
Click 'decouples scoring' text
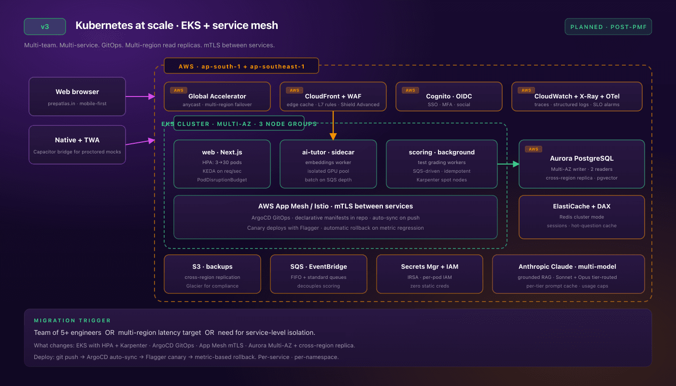click(319, 286)
